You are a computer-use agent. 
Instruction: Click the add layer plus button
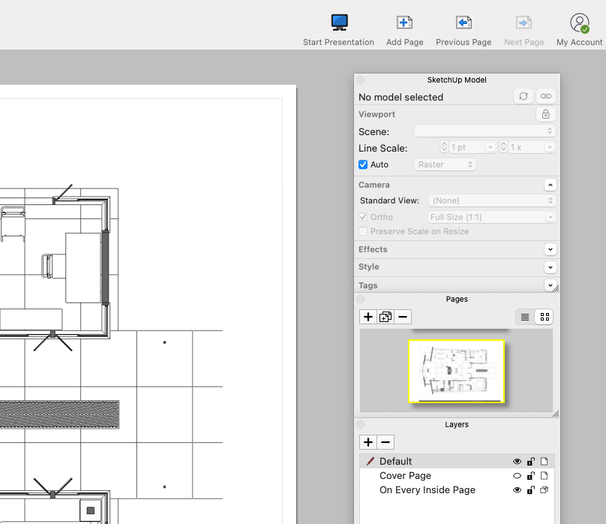(x=367, y=442)
